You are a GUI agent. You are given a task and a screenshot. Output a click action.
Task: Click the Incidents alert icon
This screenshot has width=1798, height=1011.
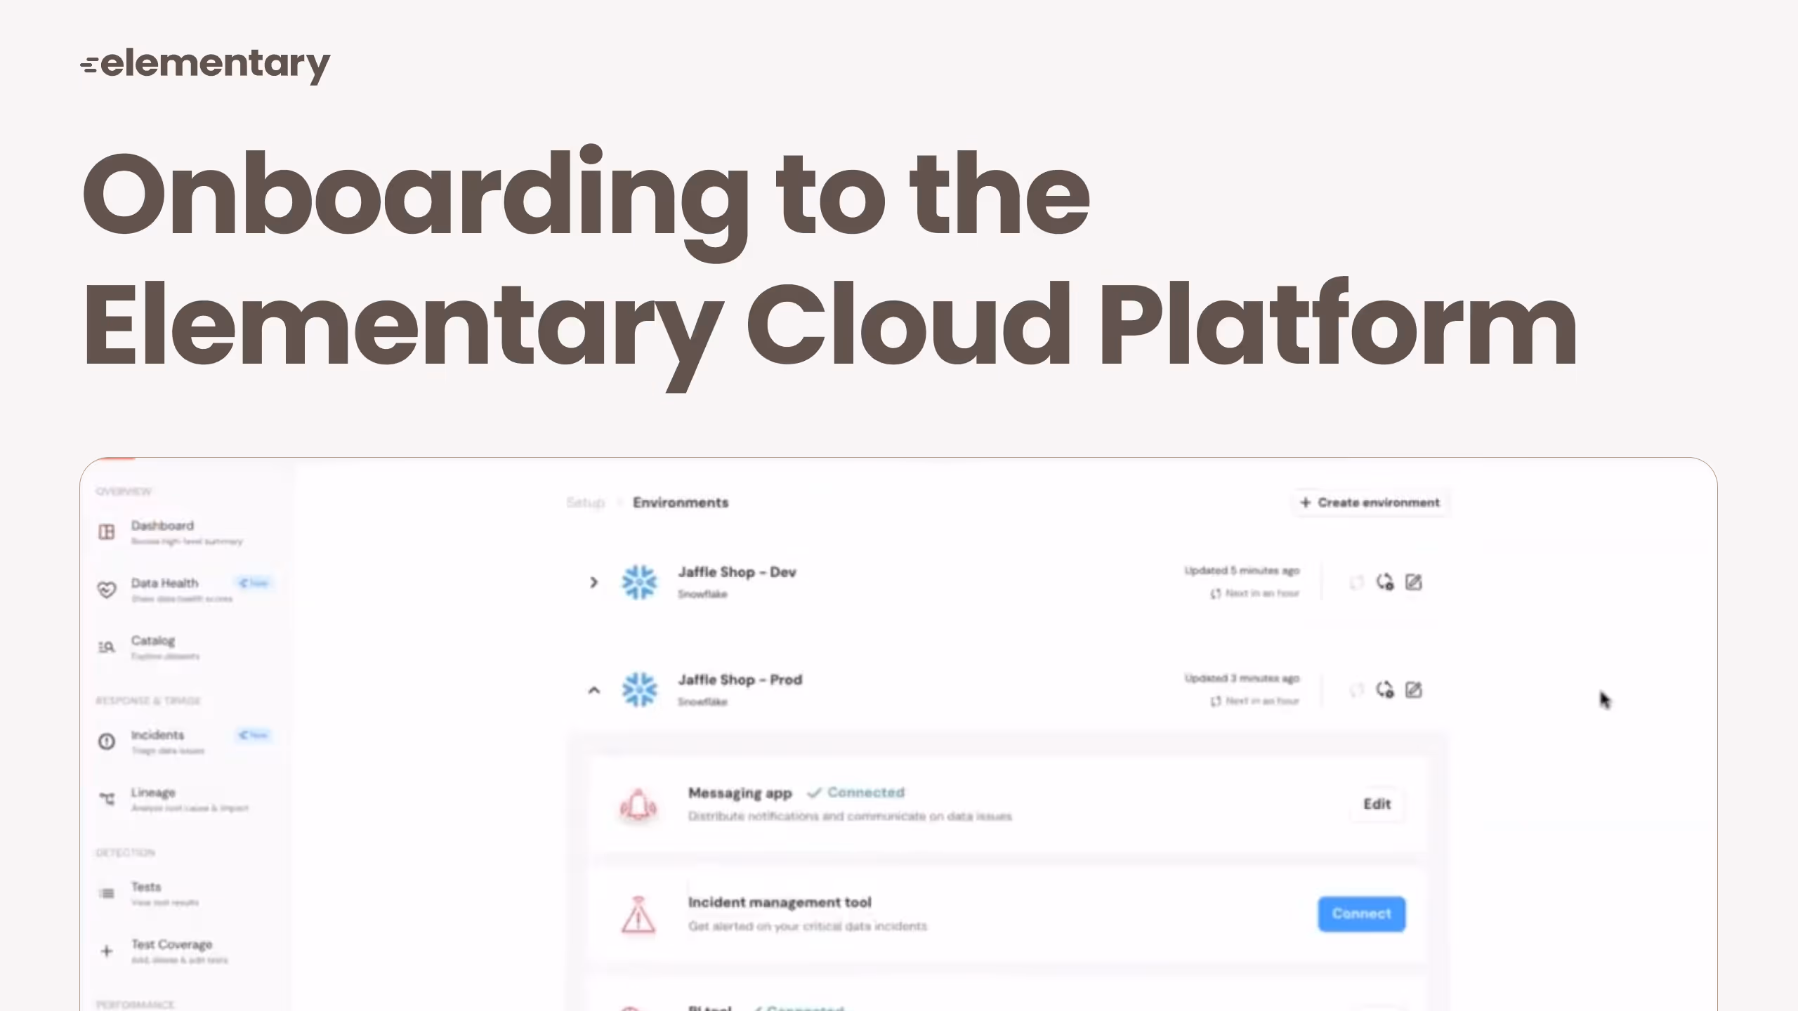pos(106,741)
